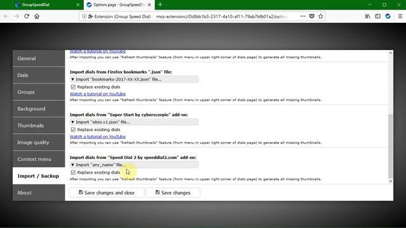
Task: Open YouTube tutorial link under Firefox bookmarks import
Action: coord(98,94)
